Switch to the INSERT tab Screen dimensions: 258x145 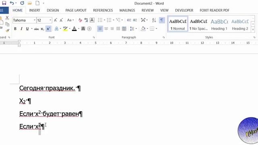pos(35,10)
